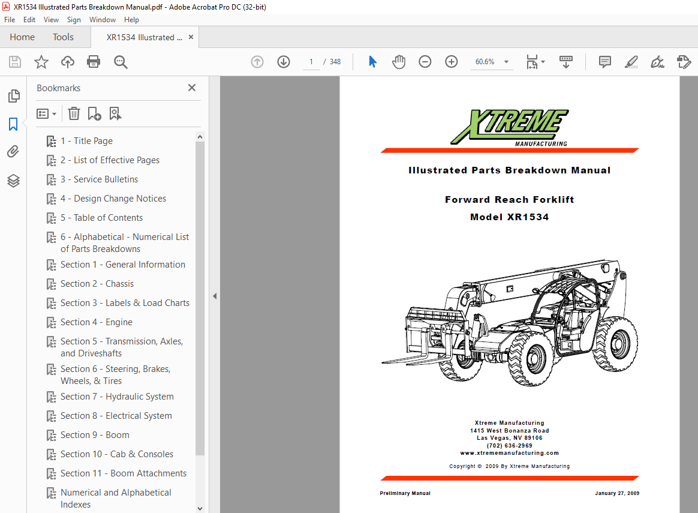
Task: Select the Highlight text pen tool
Action: [x=631, y=61]
